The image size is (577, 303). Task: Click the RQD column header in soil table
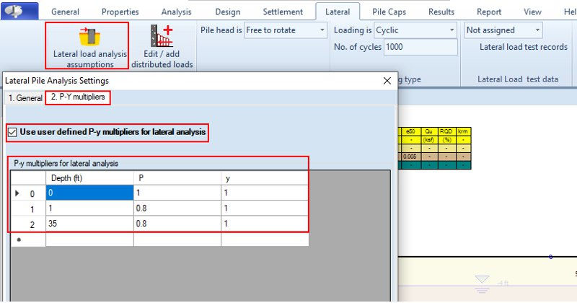tap(446, 131)
